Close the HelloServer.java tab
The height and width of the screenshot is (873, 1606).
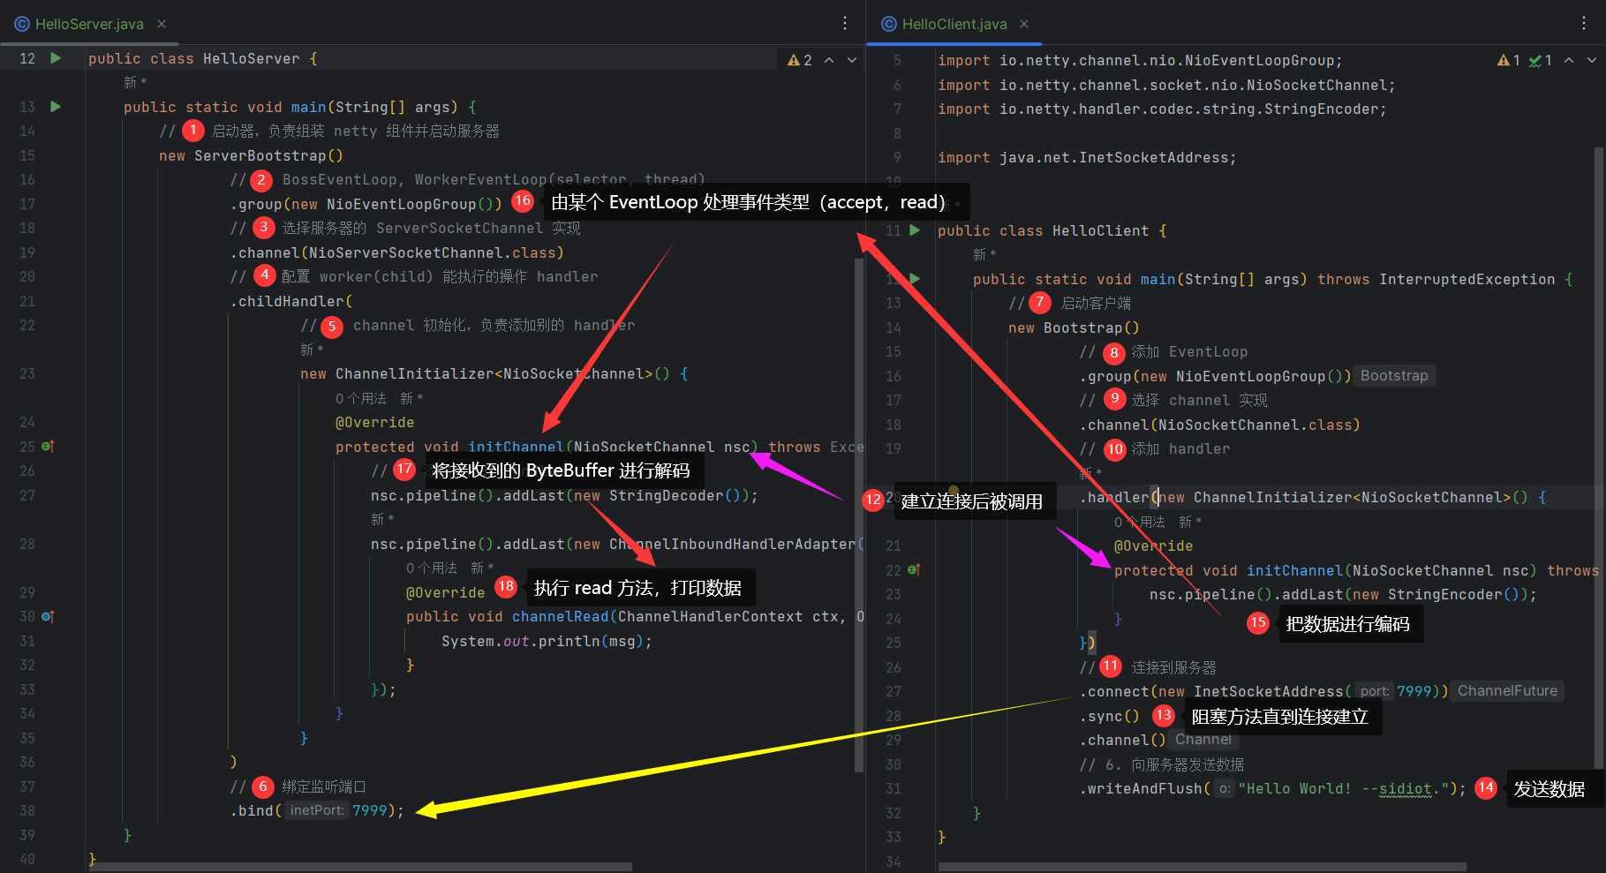tap(162, 24)
